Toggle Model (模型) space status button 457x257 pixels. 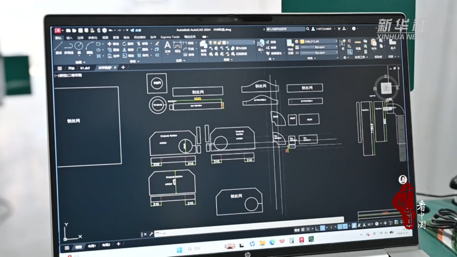(x=297, y=230)
